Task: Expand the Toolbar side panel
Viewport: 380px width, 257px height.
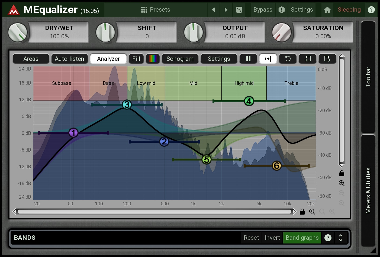Action: pos(368,77)
